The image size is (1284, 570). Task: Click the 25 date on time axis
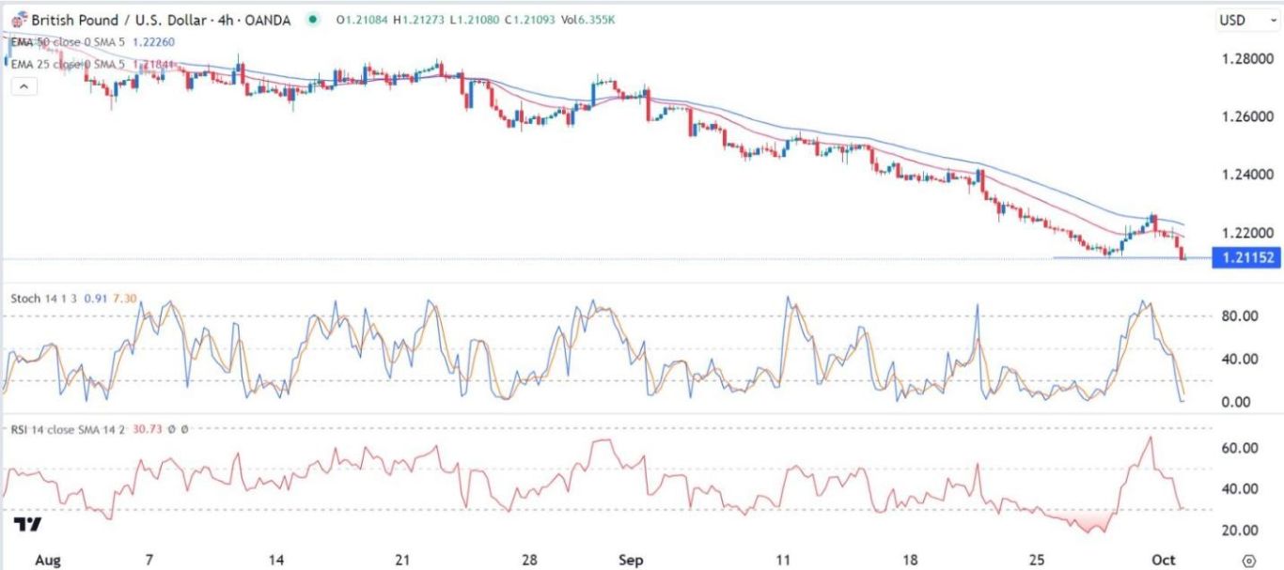1037,561
